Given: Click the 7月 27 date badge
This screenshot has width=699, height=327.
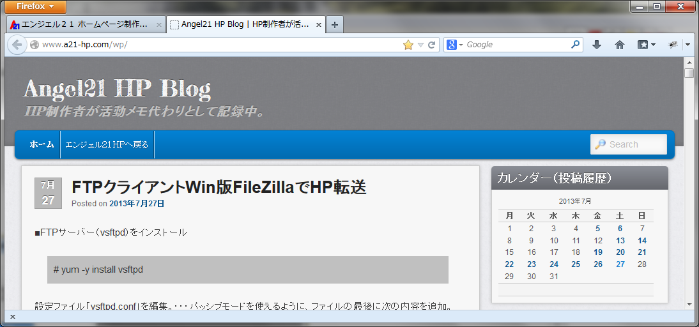Looking at the screenshot, I should (x=48, y=194).
